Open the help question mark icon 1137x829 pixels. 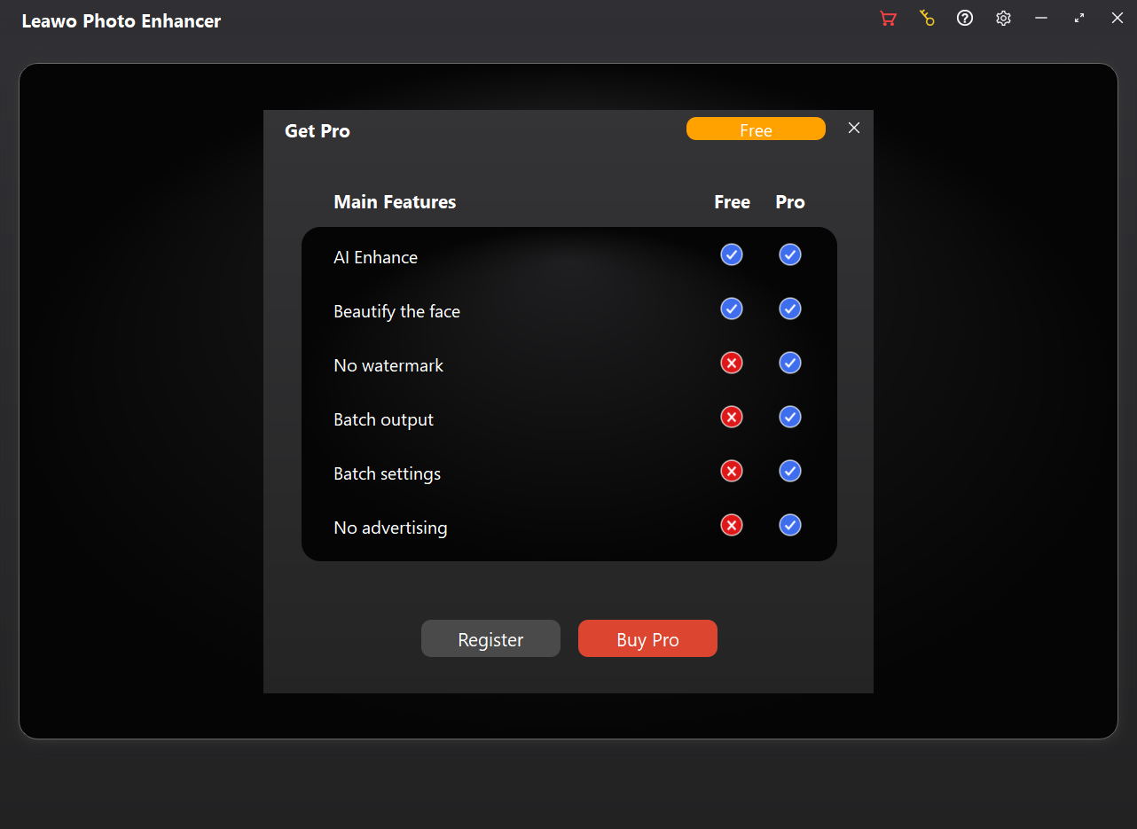(965, 19)
